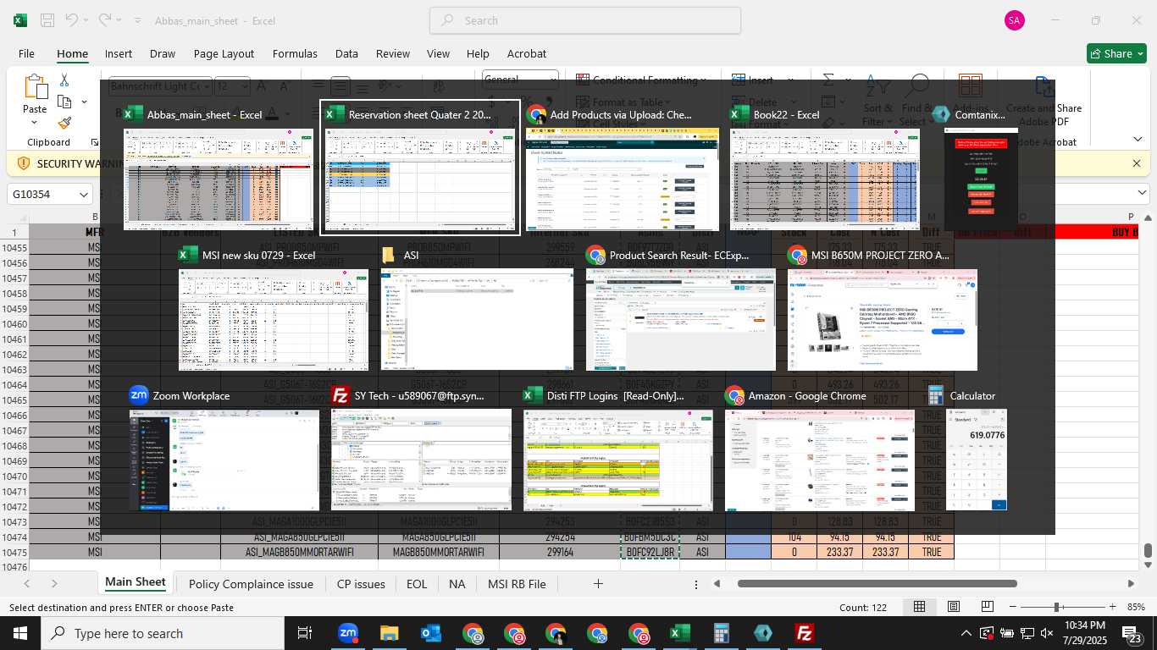Switch to Book22 - Excel window thumbnail
The image size is (1157, 650).
pyautogui.click(x=824, y=168)
